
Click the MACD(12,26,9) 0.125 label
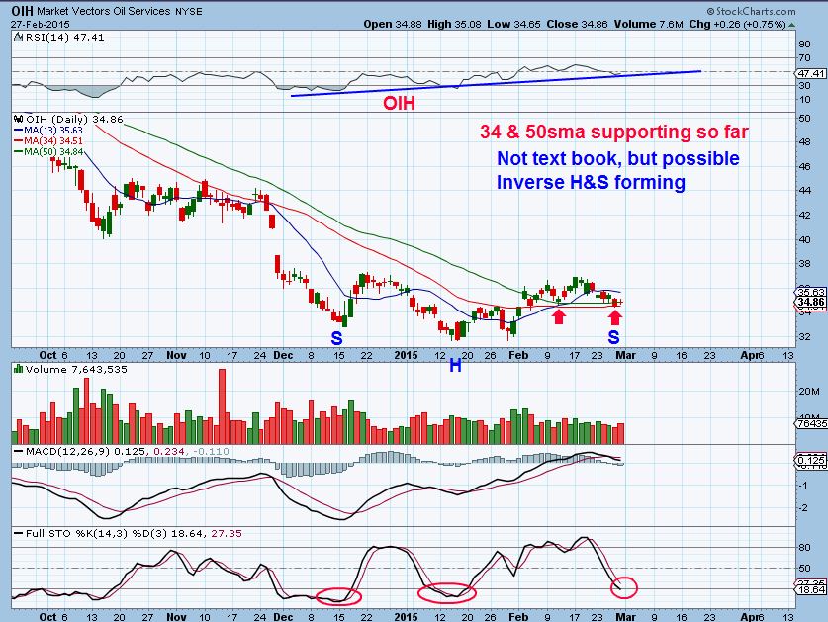coord(82,452)
